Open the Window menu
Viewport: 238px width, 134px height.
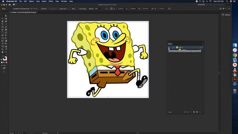(x=64, y=1)
